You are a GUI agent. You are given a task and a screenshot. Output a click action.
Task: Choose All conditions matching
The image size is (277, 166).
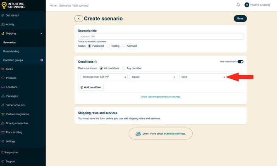101,68
